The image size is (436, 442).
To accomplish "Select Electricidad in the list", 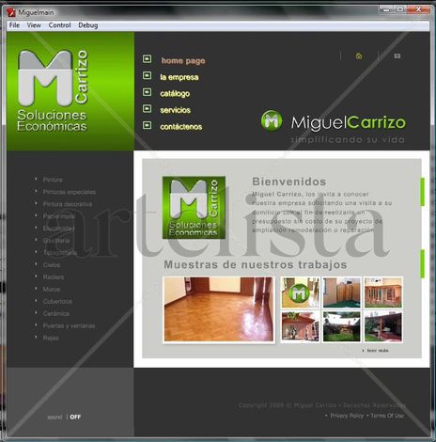I will pos(58,229).
